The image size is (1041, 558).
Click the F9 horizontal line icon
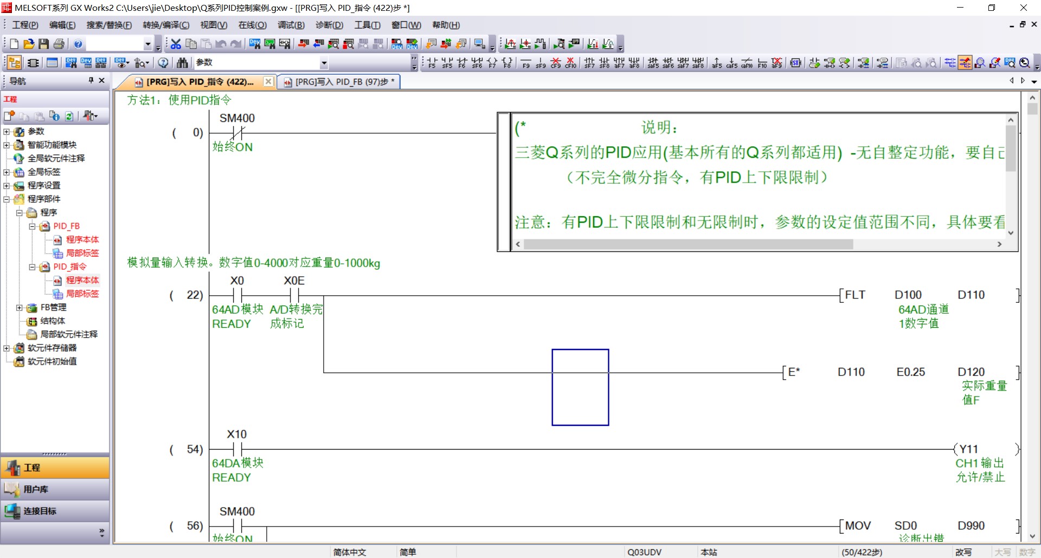tap(525, 63)
